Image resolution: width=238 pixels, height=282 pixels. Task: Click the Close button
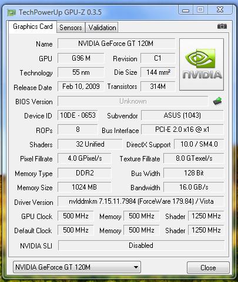tap(208, 267)
